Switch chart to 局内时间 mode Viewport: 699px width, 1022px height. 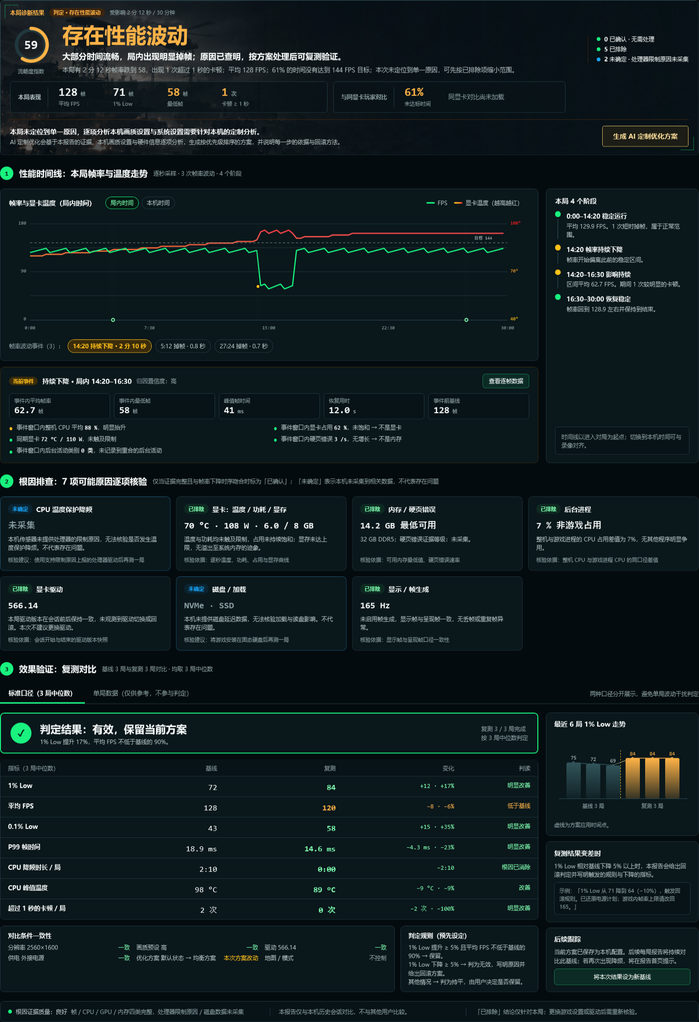122,203
